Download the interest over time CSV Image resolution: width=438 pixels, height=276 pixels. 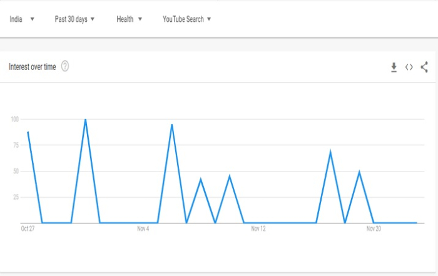coord(394,67)
